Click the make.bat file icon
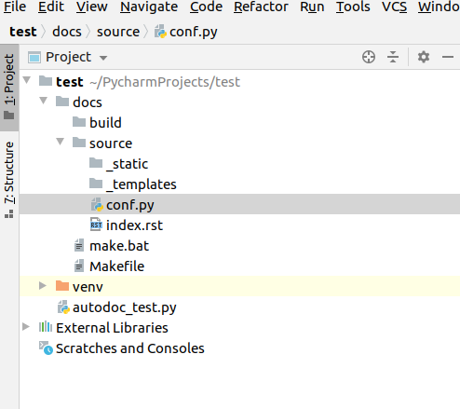Image resolution: width=460 pixels, height=409 pixels. 79,246
